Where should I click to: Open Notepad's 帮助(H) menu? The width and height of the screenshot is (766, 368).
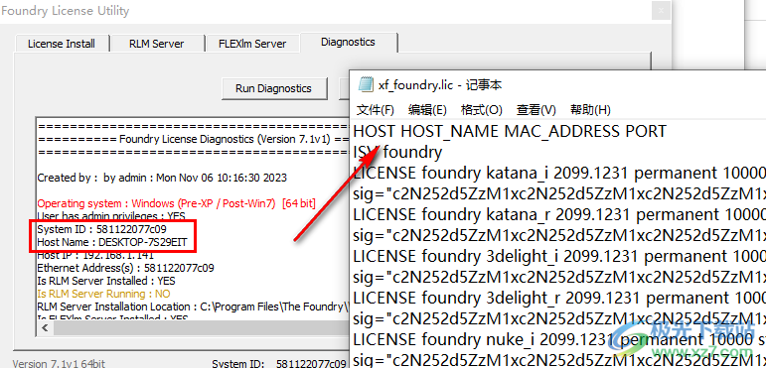(x=590, y=110)
